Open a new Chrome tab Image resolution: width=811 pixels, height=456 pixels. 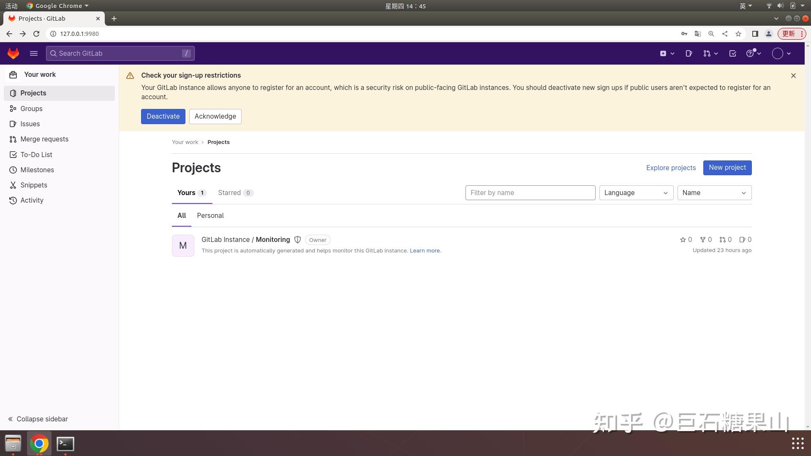pyautogui.click(x=114, y=19)
